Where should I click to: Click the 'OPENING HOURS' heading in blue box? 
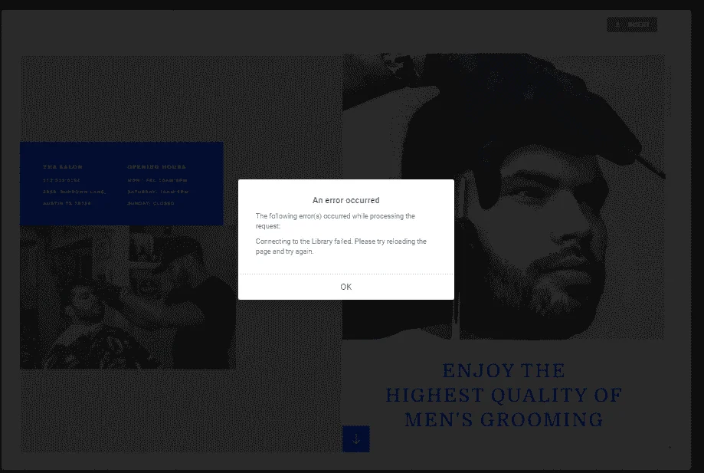(x=156, y=166)
